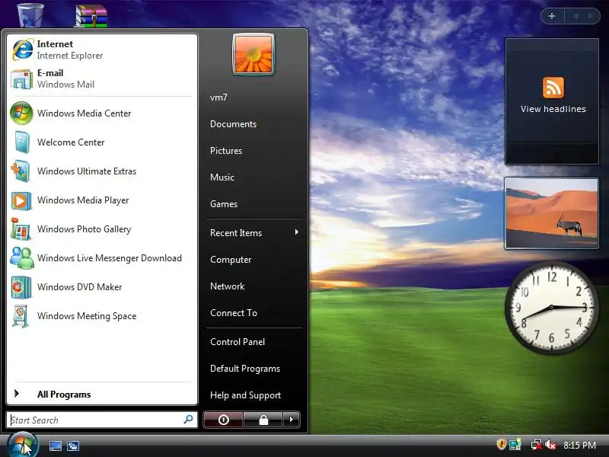Click sidebar next gadgets arrow
This screenshot has height=457, width=609.
(x=591, y=16)
